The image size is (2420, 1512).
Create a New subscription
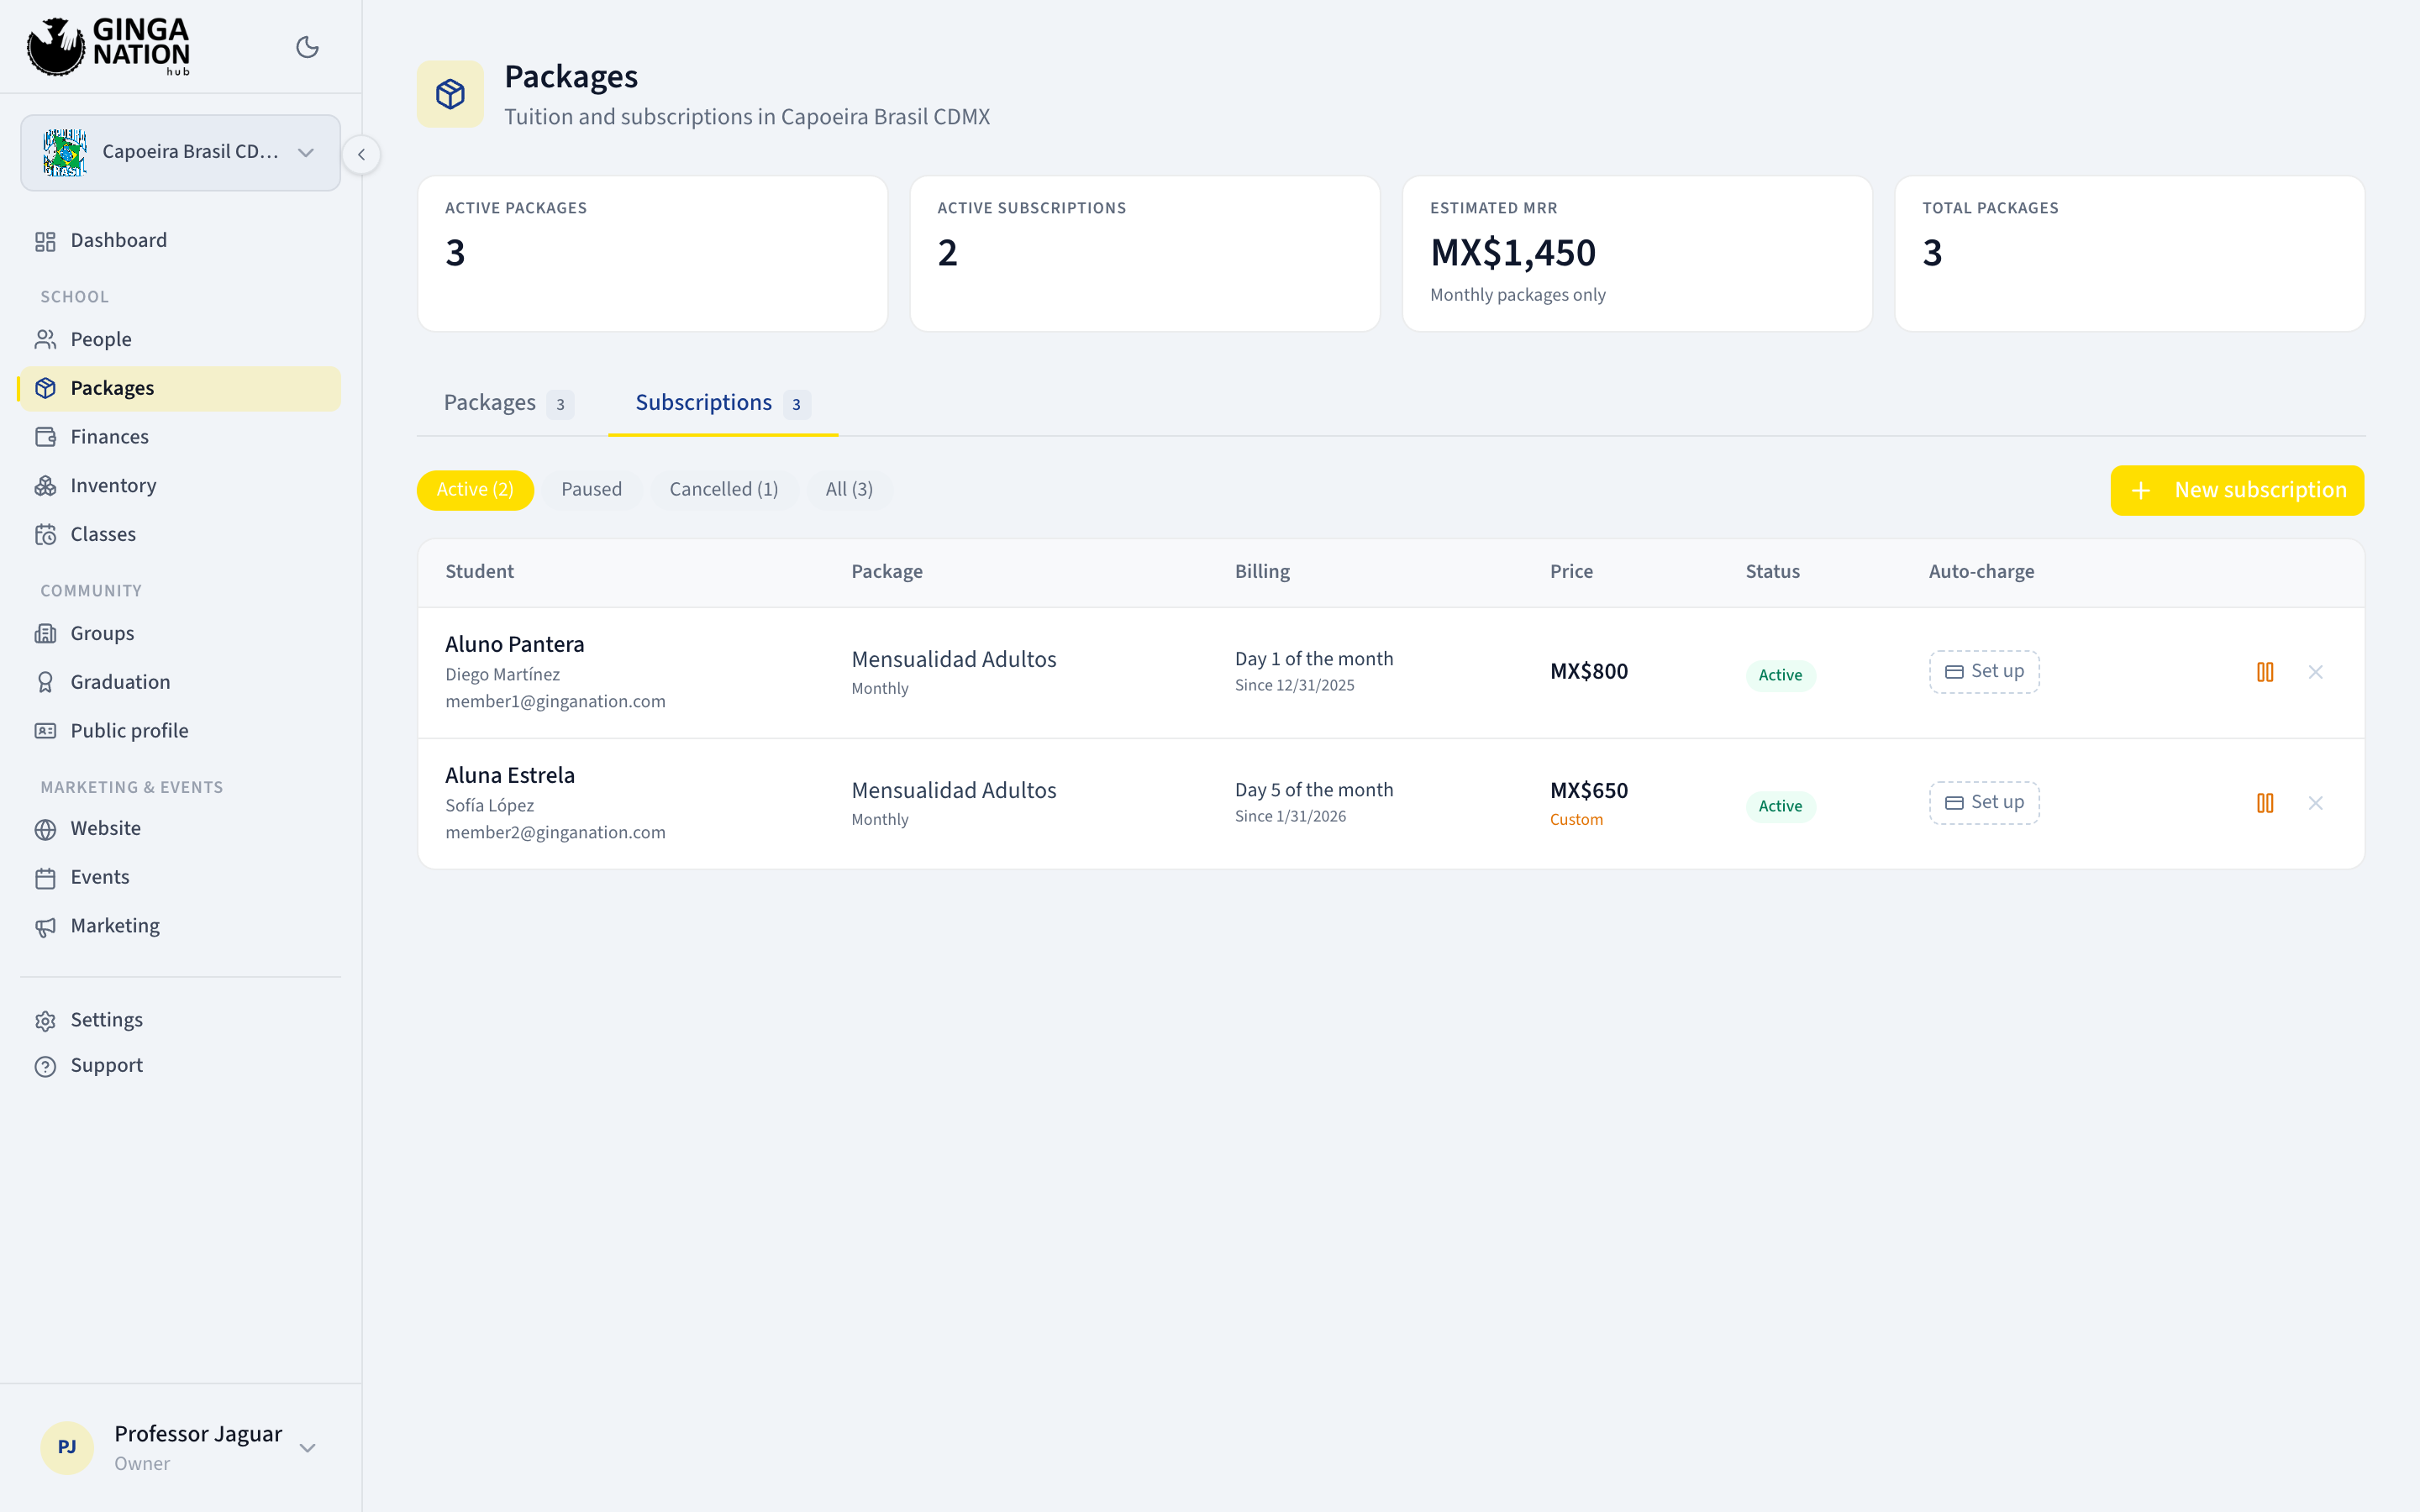click(2237, 490)
